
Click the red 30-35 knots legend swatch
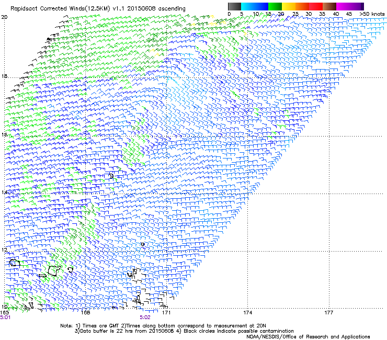point(316,6)
